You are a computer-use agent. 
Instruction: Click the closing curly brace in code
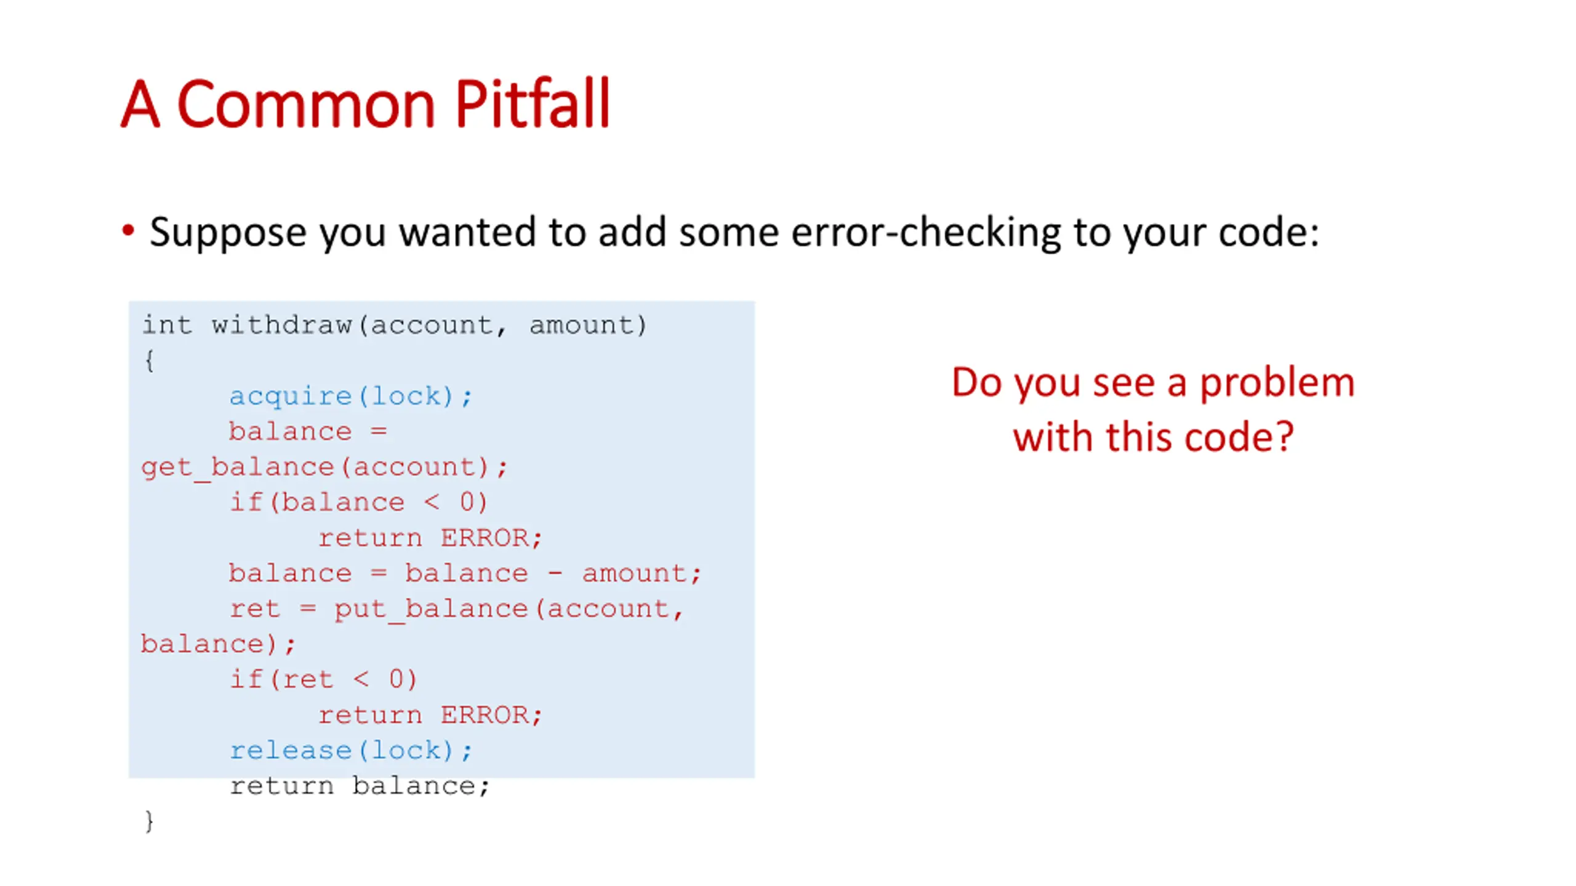[149, 821]
